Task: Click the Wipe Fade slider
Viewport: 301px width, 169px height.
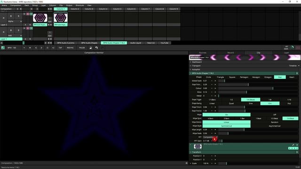Action: 258,133
